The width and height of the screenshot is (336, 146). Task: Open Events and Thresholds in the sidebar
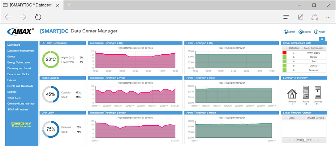tap(20, 86)
